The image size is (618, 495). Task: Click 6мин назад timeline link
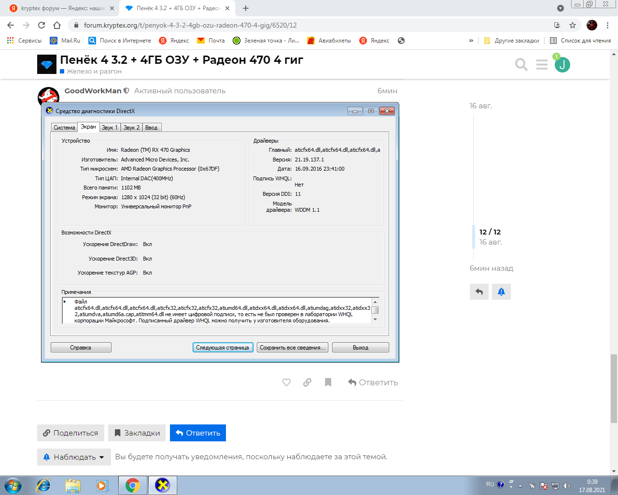pyautogui.click(x=492, y=268)
